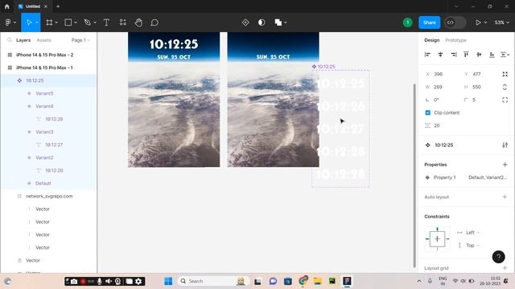Screen dimensions: 515x289
Task: Select the network_svgrepo.com layer
Action: coord(48,196)
